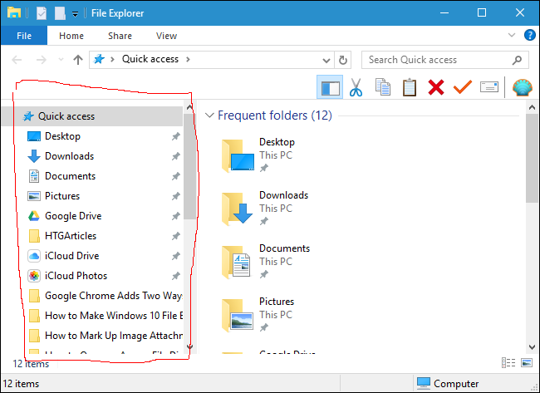Select Downloads in the navigation pane
Screen dimensions: 540x393
[x=69, y=156]
